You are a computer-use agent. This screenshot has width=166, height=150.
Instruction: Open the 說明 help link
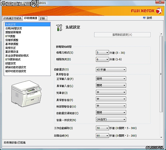tap(149, 18)
